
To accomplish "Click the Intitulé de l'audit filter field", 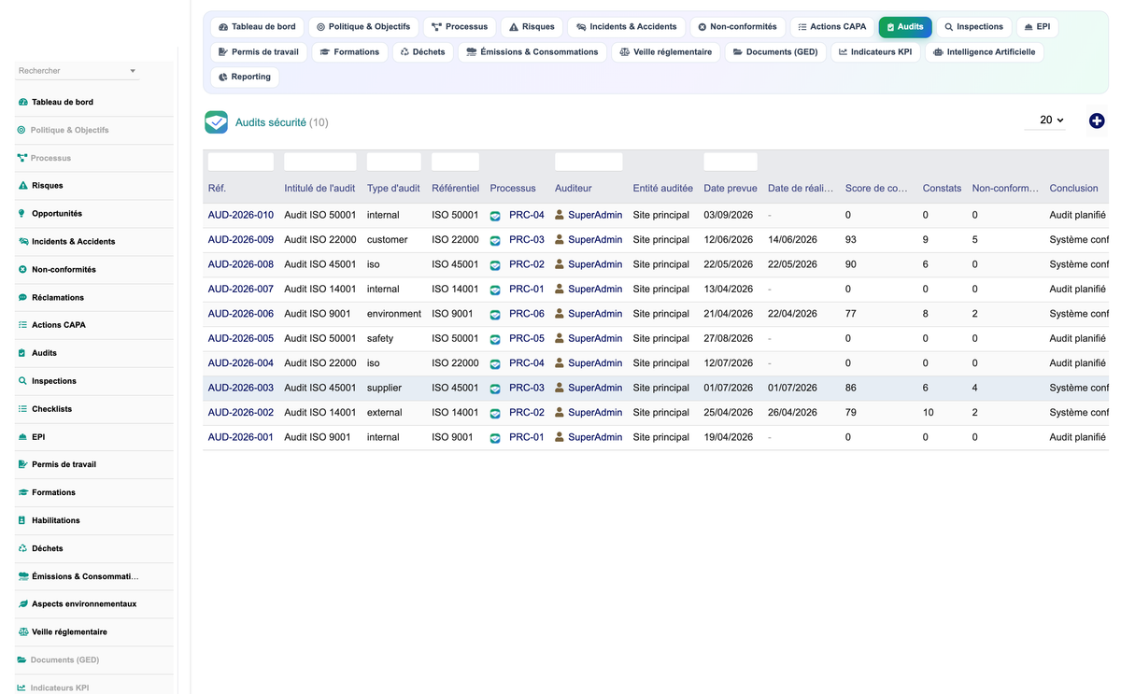I will [x=320, y=162].
